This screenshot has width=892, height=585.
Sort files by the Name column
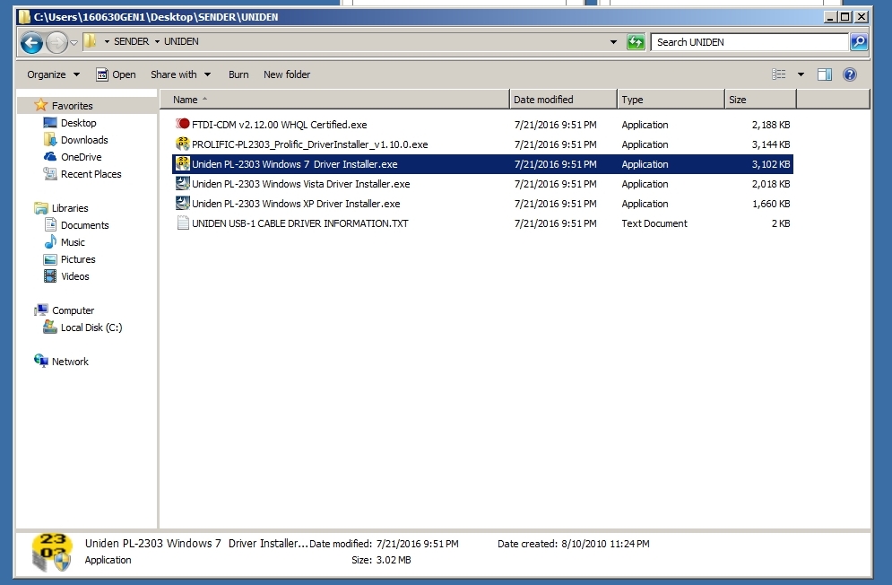(334, 100)
